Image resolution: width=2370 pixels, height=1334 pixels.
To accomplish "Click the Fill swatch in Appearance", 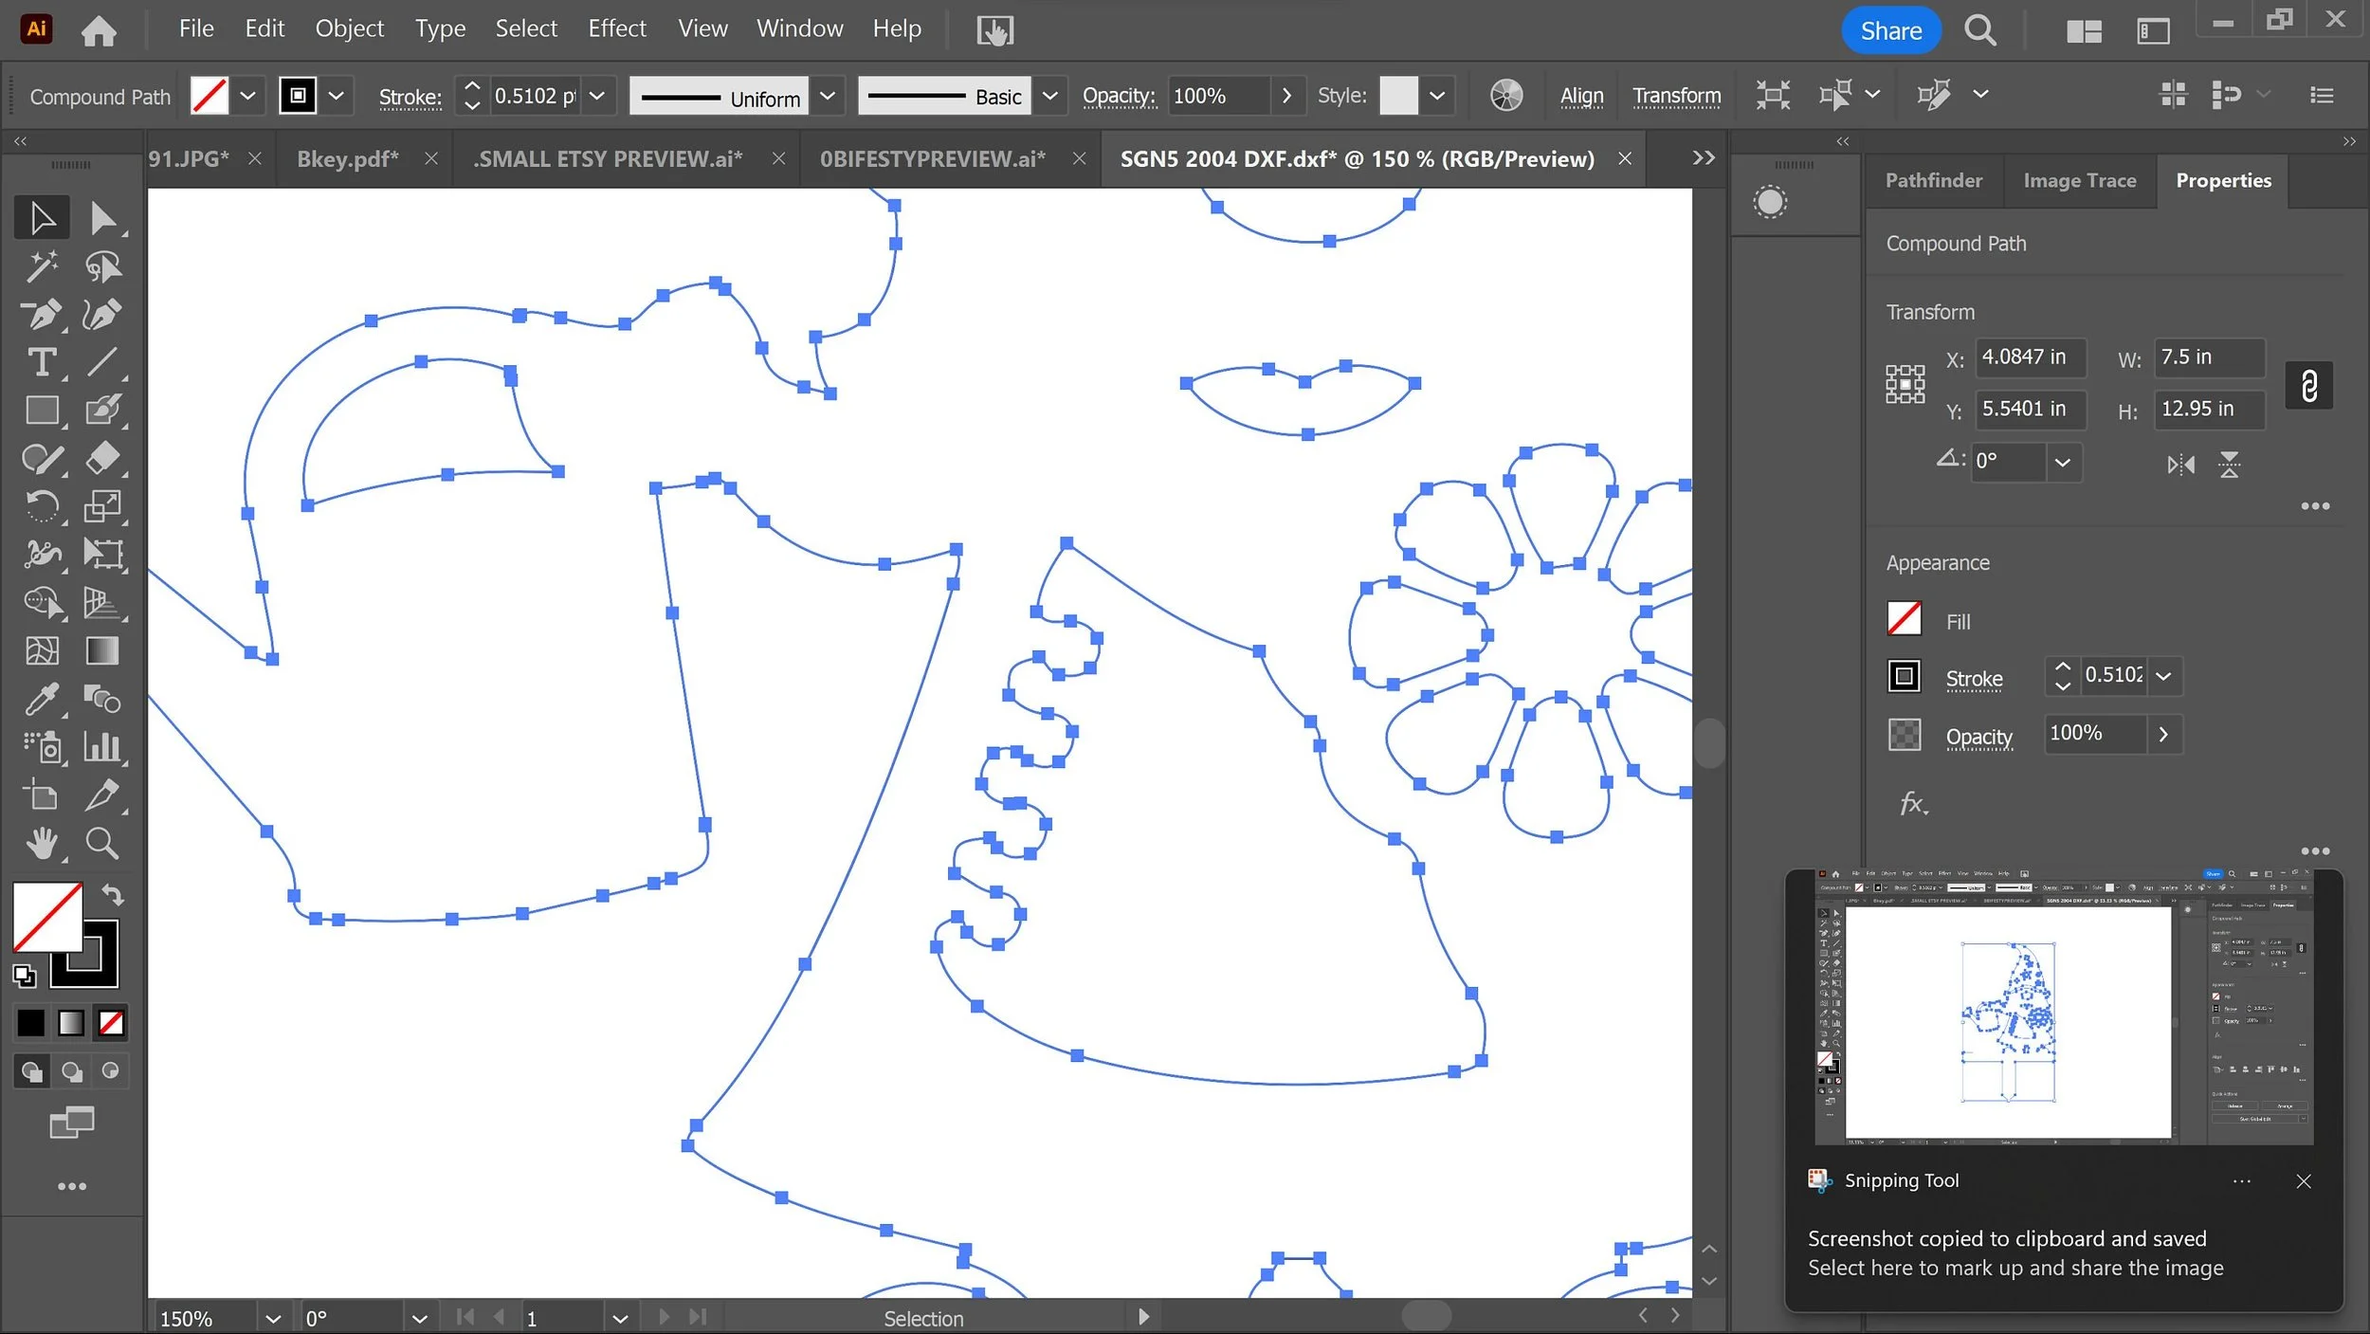I will 1904,620.
